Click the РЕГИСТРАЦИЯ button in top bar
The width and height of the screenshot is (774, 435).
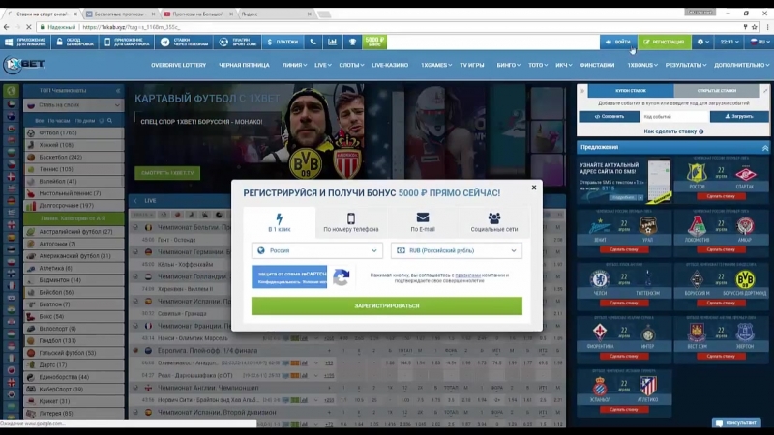coord(664,43)
